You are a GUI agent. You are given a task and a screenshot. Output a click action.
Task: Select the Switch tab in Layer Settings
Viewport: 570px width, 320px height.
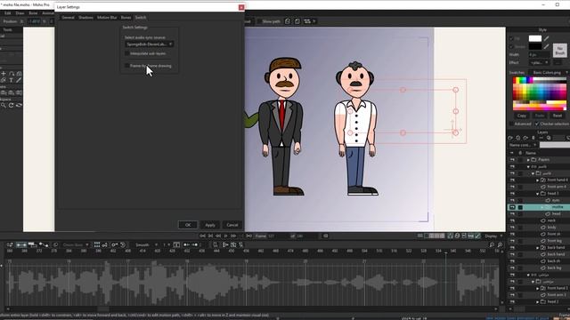click(141, 18)
